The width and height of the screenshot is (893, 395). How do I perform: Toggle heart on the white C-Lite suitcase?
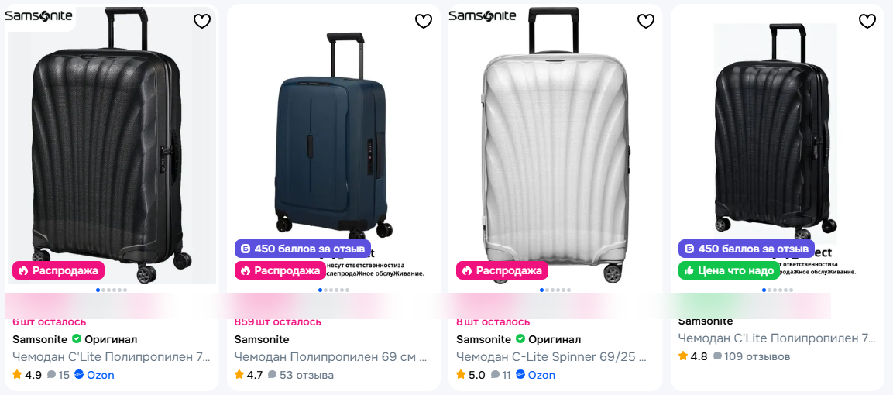[646, 22]
